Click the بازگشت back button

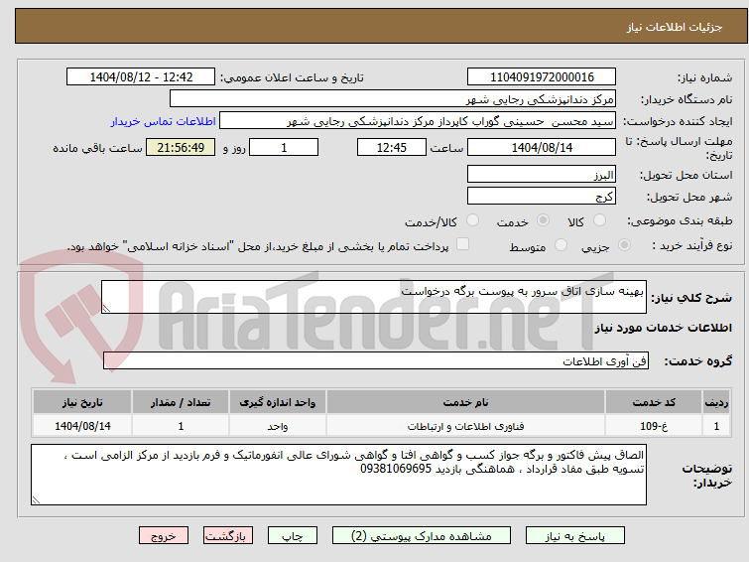[228, 536]
